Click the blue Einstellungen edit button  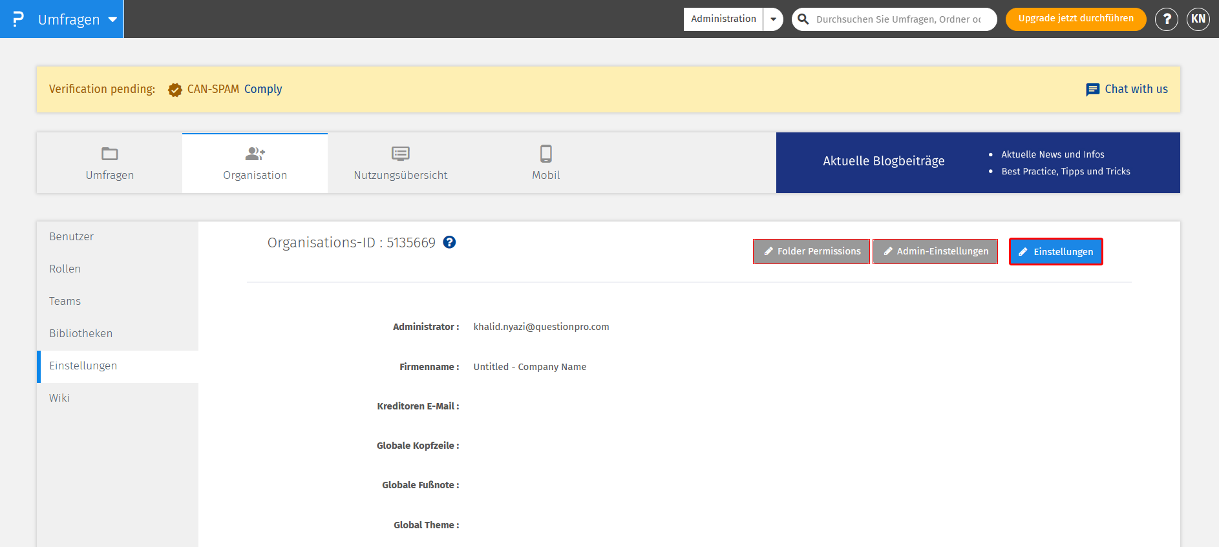(x=1056, y=251)
